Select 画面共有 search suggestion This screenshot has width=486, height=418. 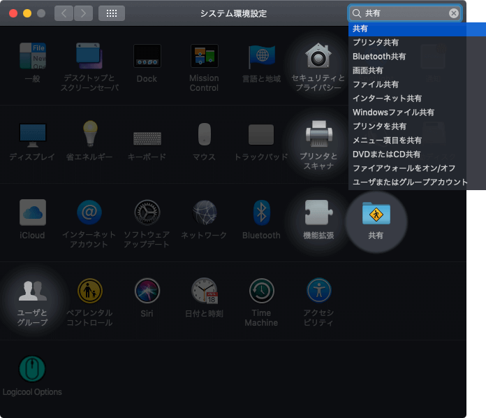pos(417,71)
